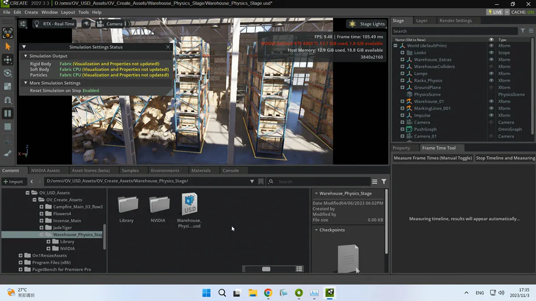Click the Enabled value for Reset Simulation
The image size is (536, 301).
coord(91,91)
